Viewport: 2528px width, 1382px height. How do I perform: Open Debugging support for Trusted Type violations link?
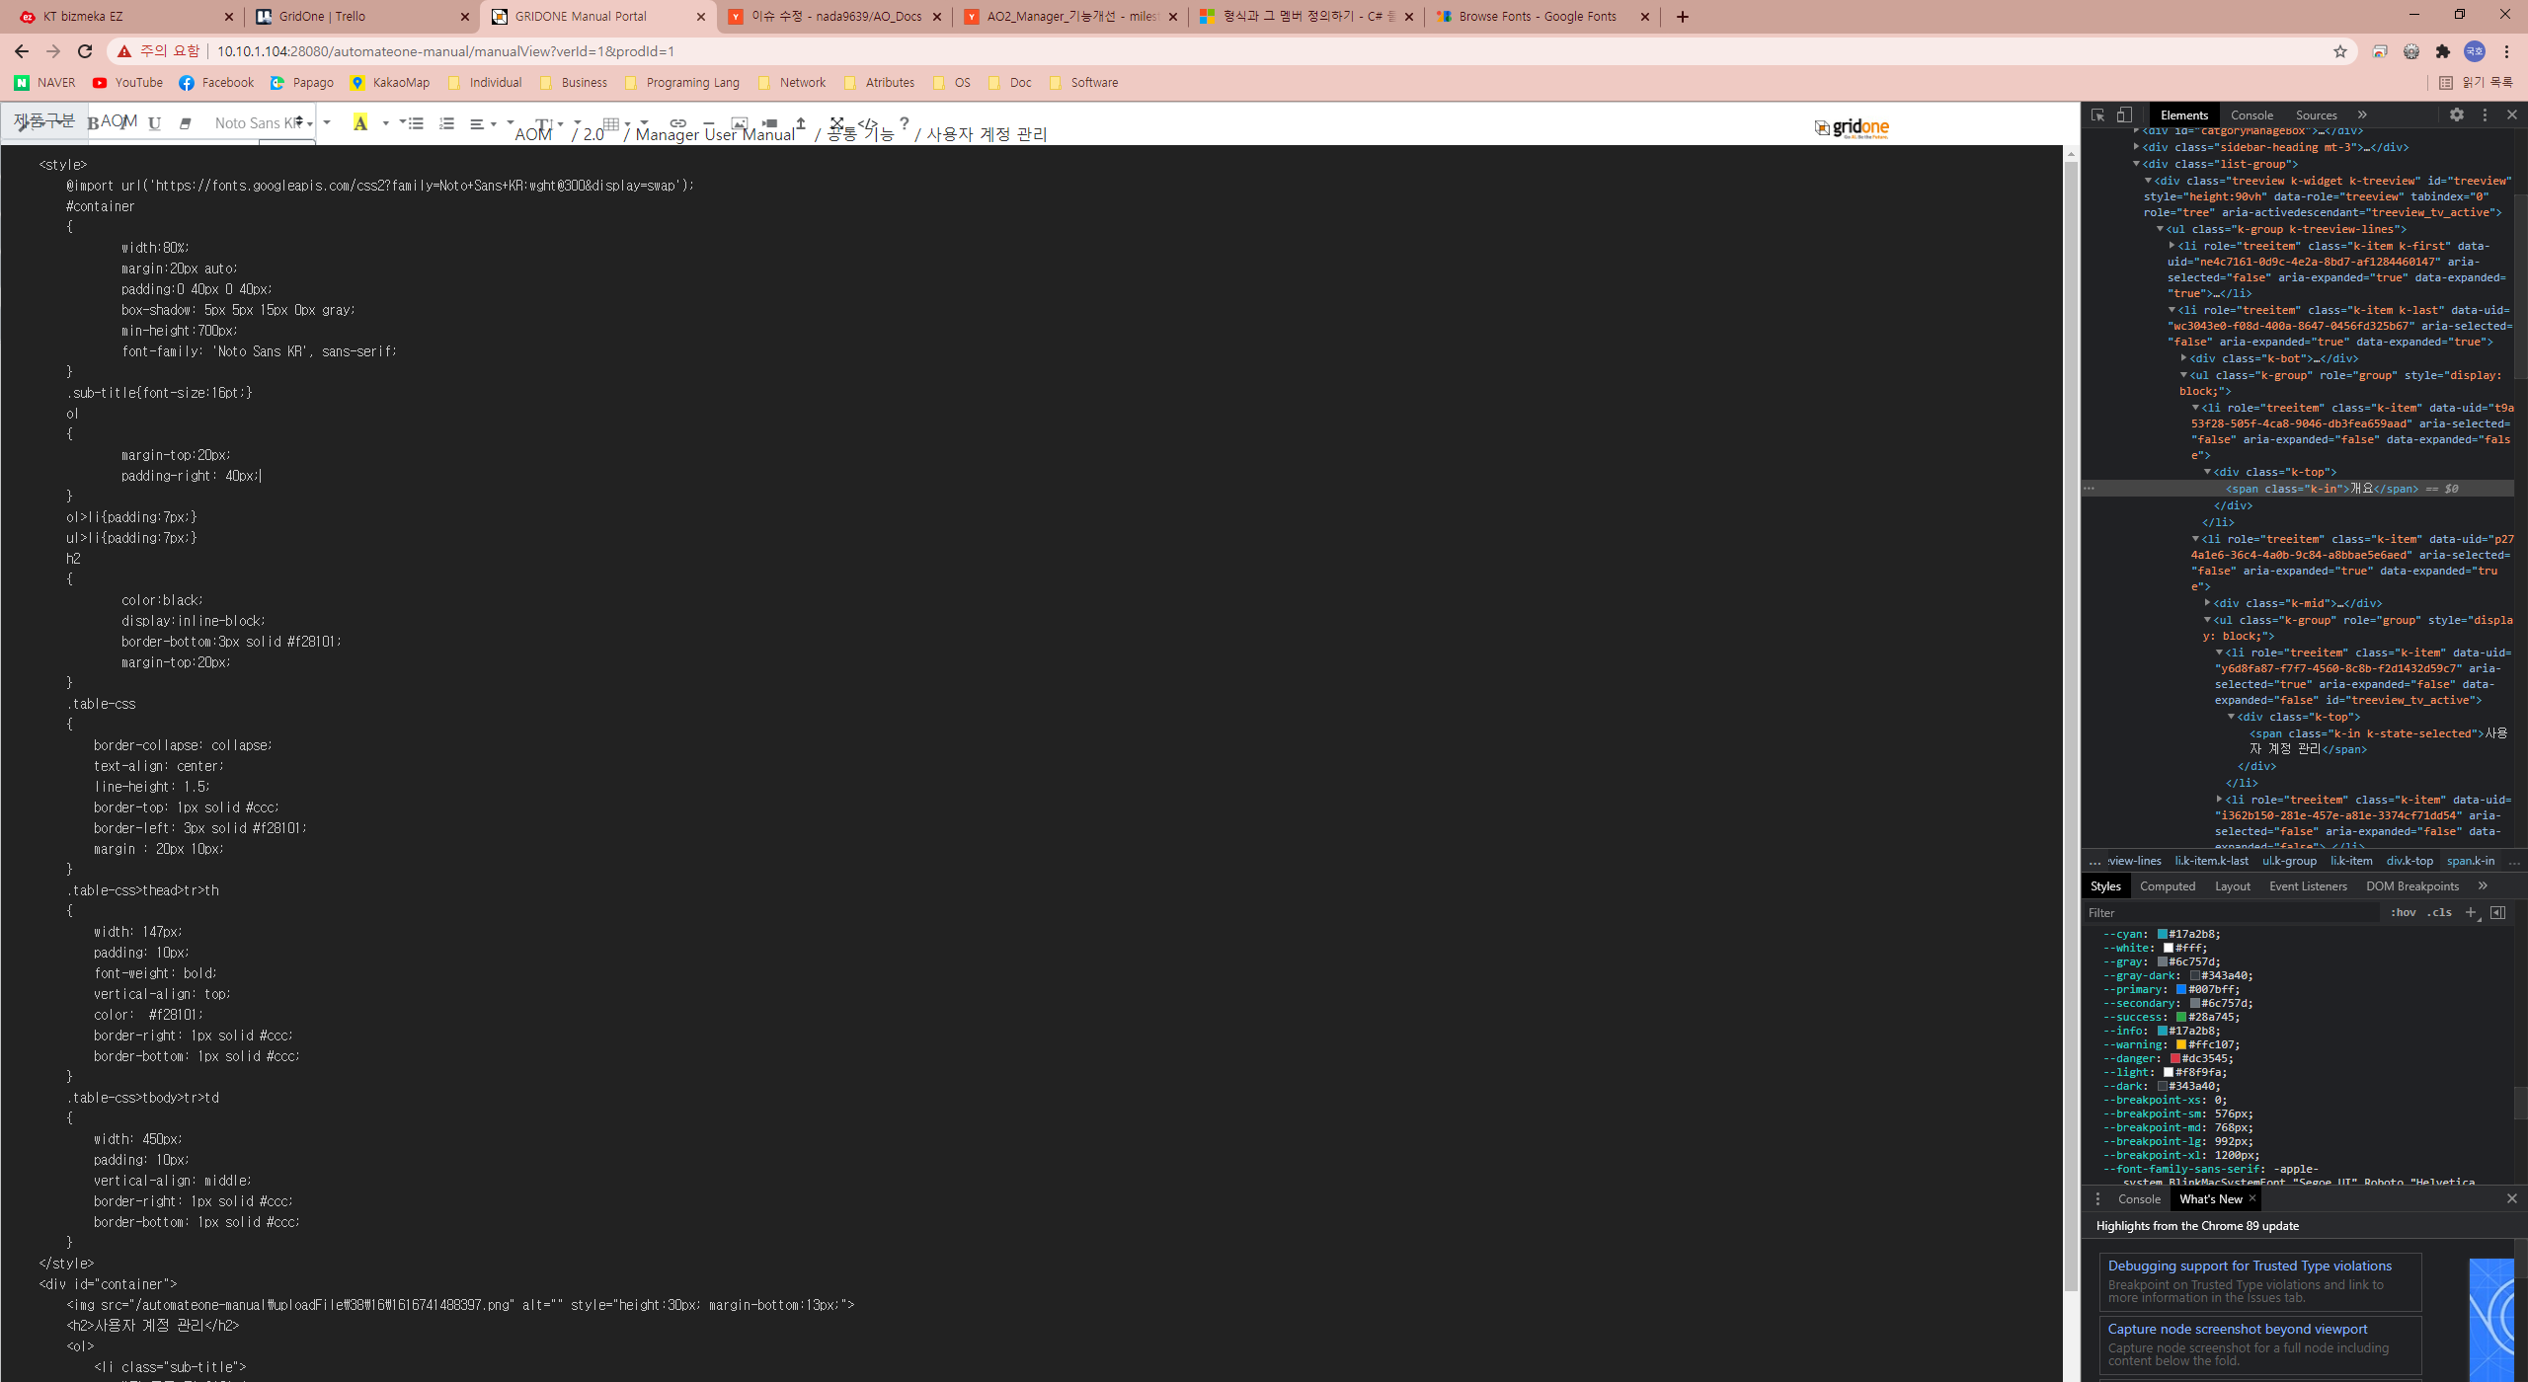click(x=2250, y=1266)
